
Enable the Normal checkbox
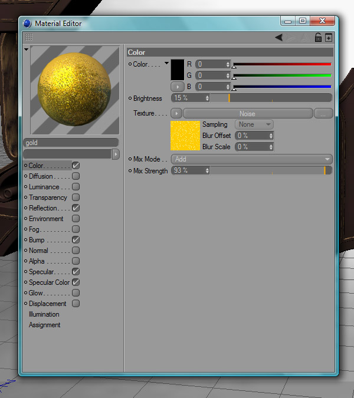[76, 250]
